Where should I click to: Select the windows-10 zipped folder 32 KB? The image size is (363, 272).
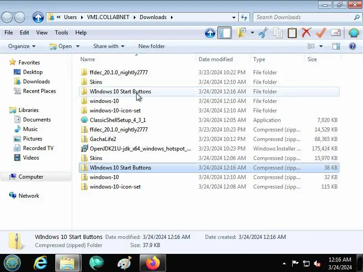(x=209, y=177)
